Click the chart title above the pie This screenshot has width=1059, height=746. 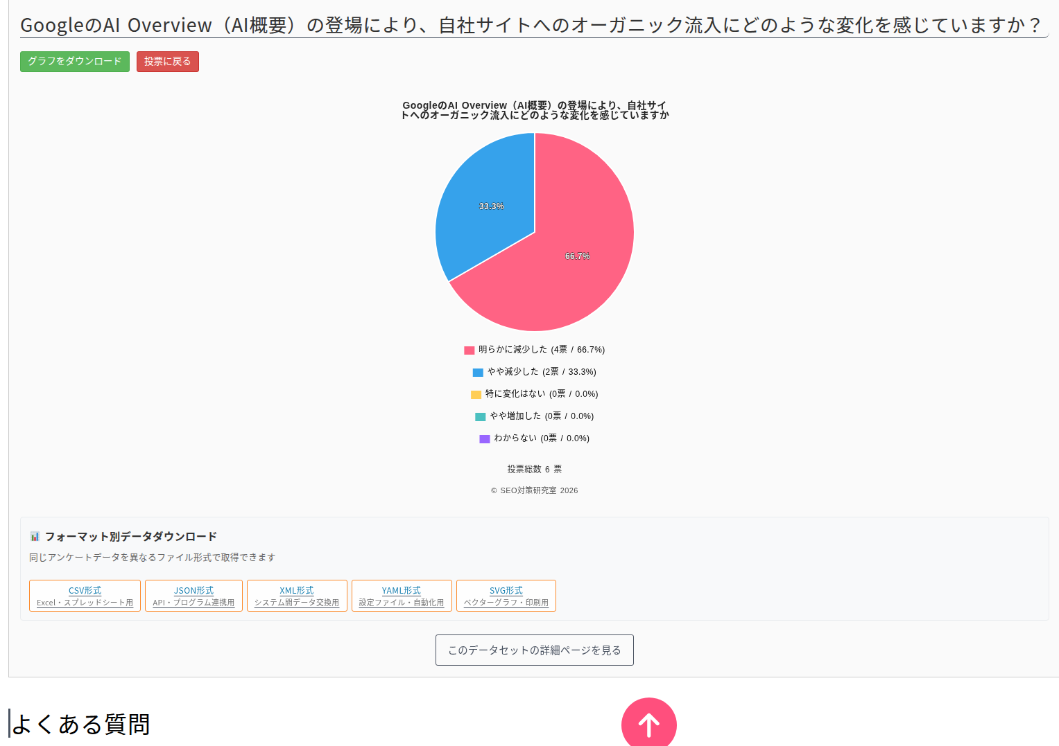(x=535, y=110)
